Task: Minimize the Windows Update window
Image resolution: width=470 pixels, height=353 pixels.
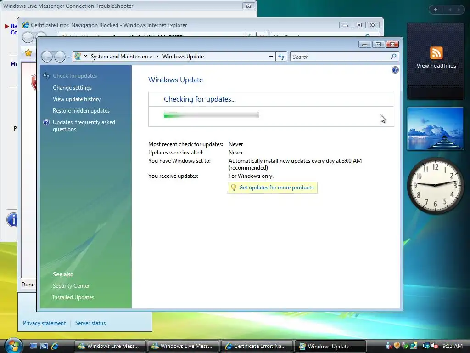Action: tap(365, 45)
